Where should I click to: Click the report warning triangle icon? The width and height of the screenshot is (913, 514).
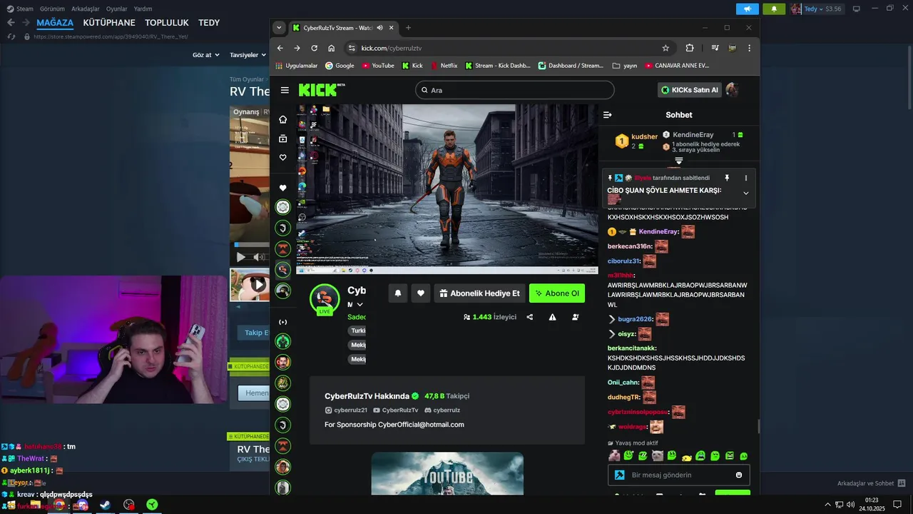[x=553, y=317]
